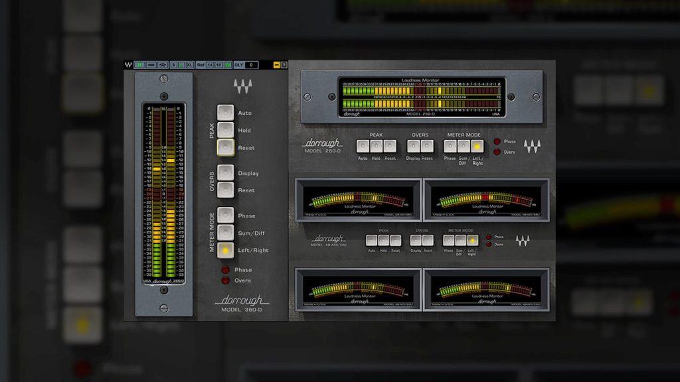The image size is (680, 382).
Task: Click the yellow minus icon in the toolbar
Action: 276,65
